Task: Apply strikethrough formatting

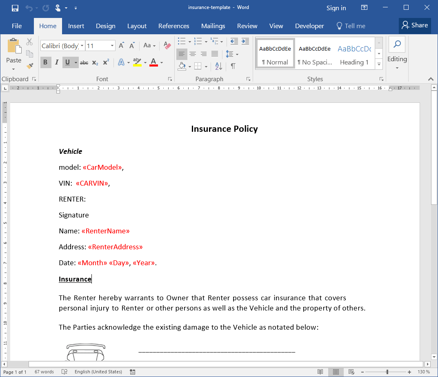Action: pos(84,62)
